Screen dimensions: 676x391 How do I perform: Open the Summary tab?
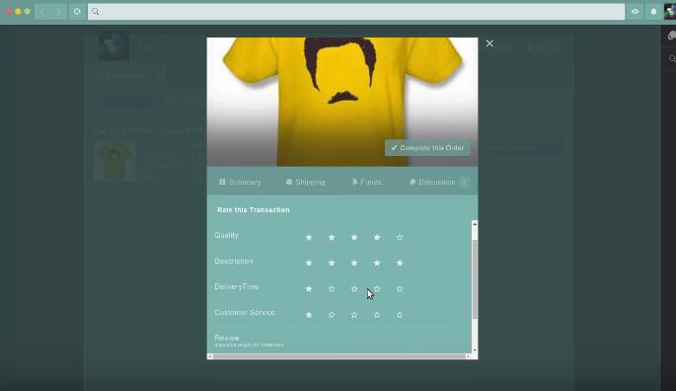coord(240,182)
